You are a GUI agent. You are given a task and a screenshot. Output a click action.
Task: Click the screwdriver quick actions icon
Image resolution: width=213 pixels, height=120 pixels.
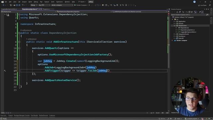pos(5,71)
